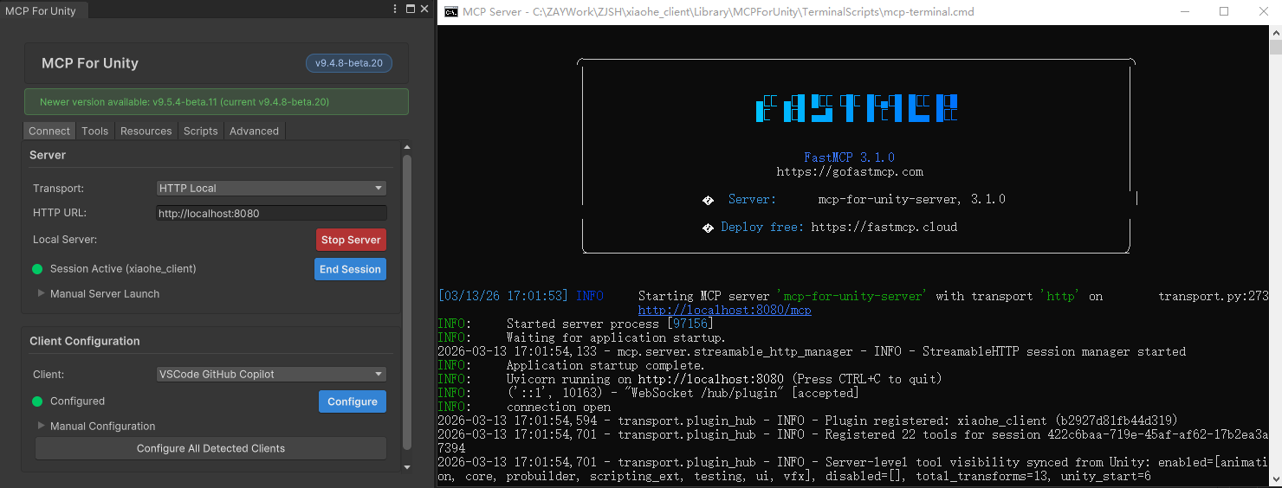The width and height of the screenshot is (1282, 488).
Task: Click Configure All Detected Clients button
Action: tap(210, 448)
